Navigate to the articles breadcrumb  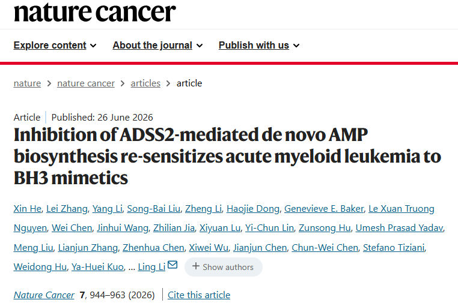pyautogui.click(x=145, y=83)
